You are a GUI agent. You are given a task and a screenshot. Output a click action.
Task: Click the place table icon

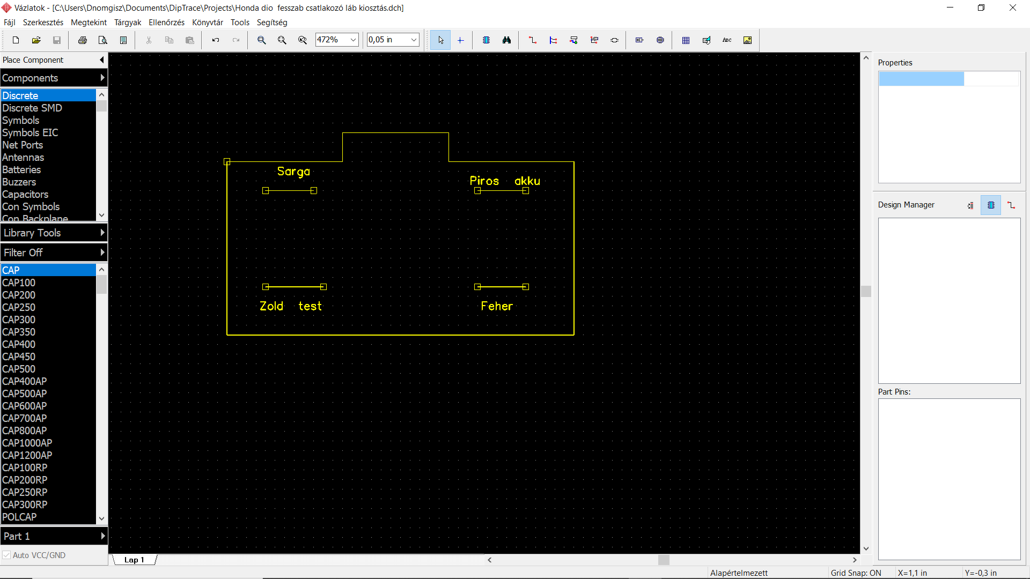686,40
